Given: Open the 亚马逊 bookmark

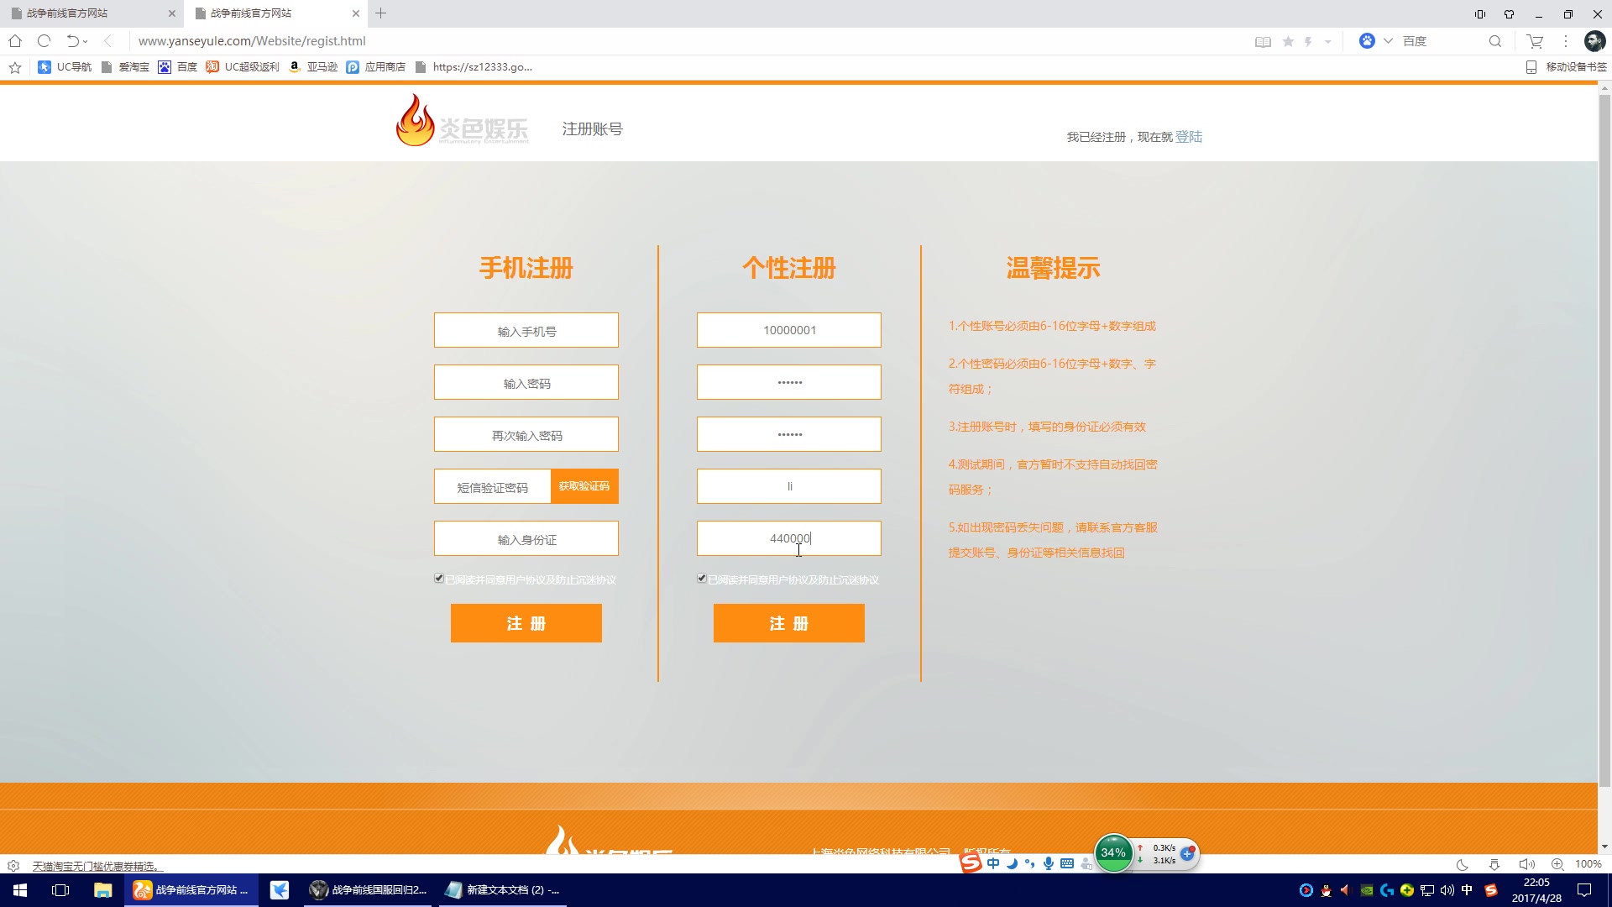Looking at the screenshot, I should (x=312, y=67).
